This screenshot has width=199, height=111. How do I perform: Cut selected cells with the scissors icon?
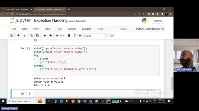click(25, 36)
